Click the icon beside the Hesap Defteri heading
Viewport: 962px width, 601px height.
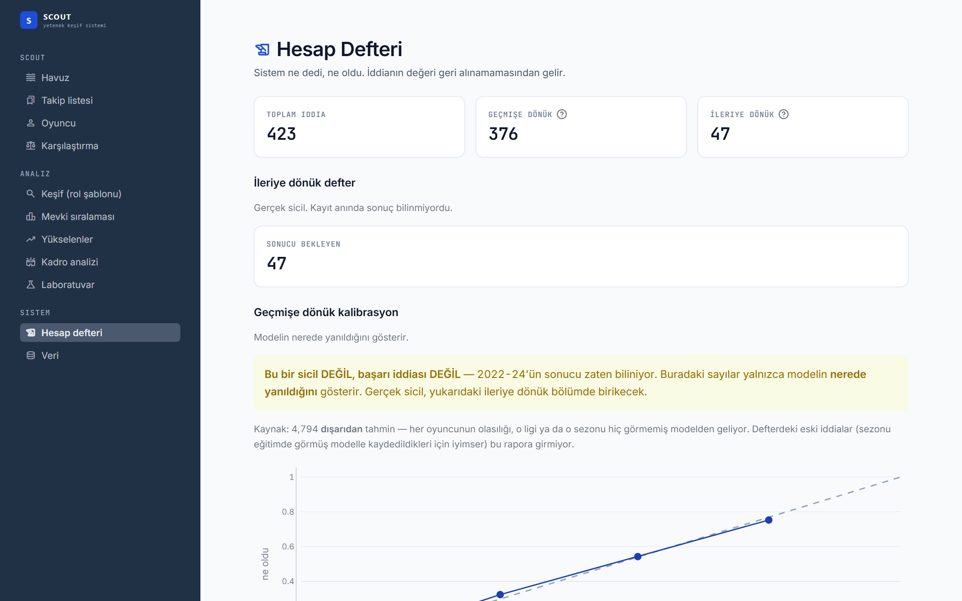click(x=262, y=49)
